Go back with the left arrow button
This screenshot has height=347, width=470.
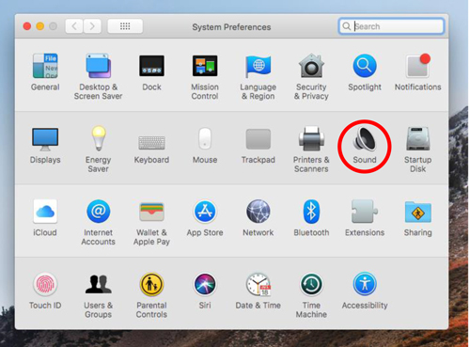[74, 26]
